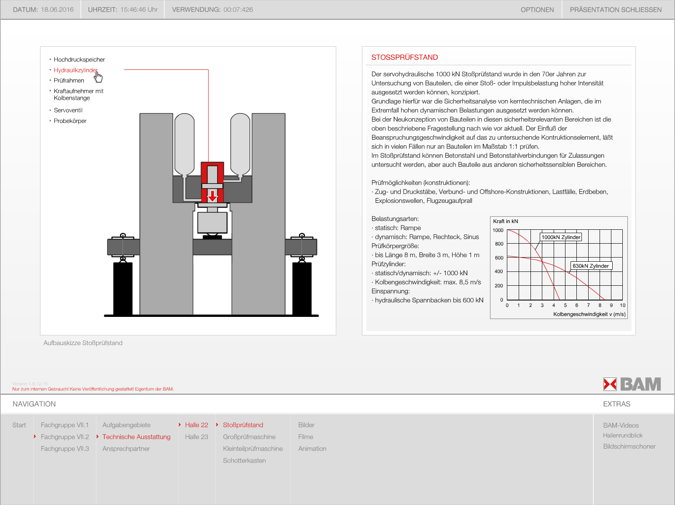This screenshot has width=675, height=505.
Task: Highlight Servoventil in the component list
Action: [x=68, y=110]
